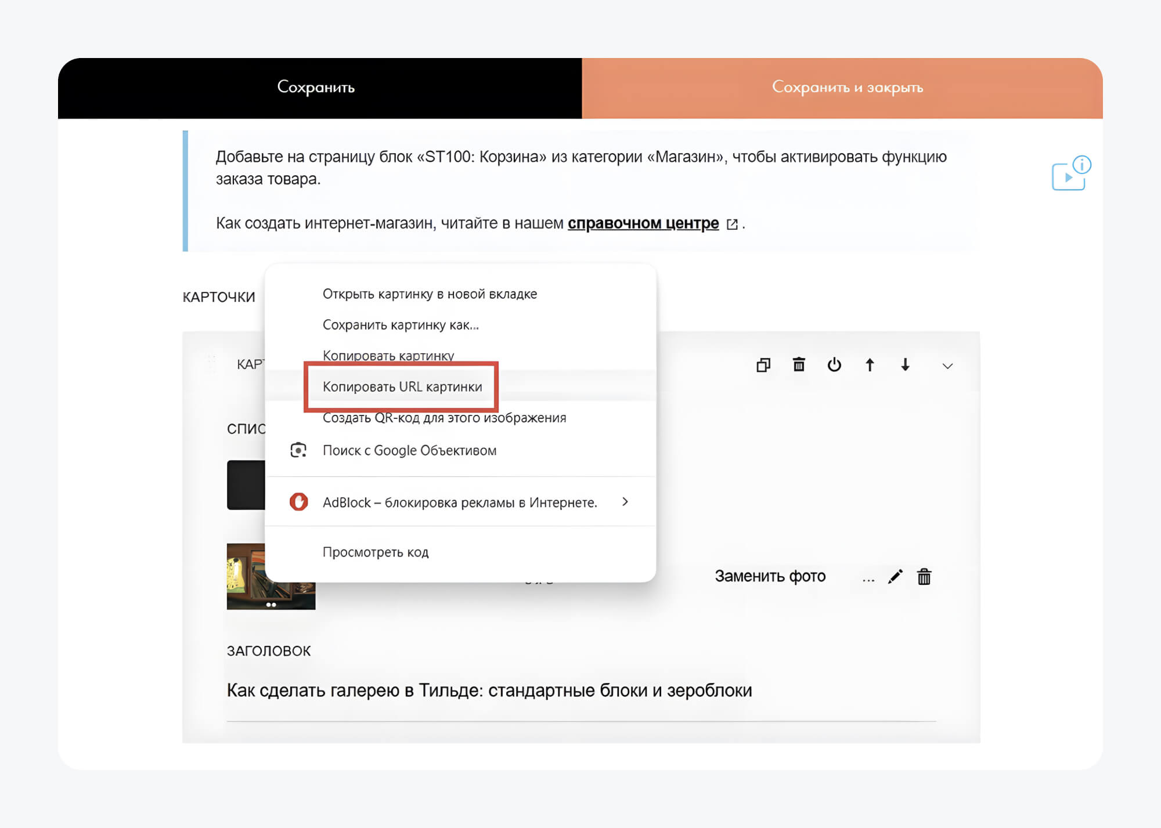1161x828 pixels.
Task: Move the card up with the arrow
Action: (x=870, y=365)
